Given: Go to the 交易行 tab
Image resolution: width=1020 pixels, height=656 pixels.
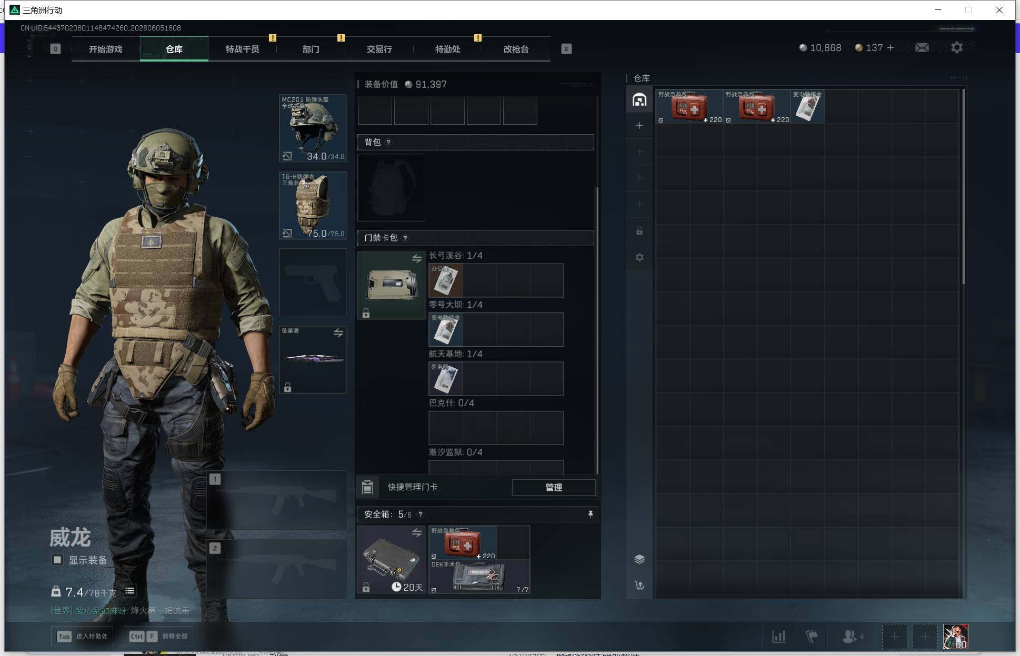Looking at the screenshot, I should (379, 49).
